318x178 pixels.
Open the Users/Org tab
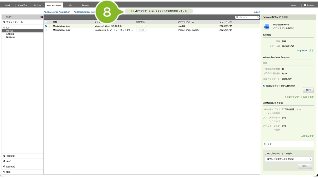click(22, 5)
